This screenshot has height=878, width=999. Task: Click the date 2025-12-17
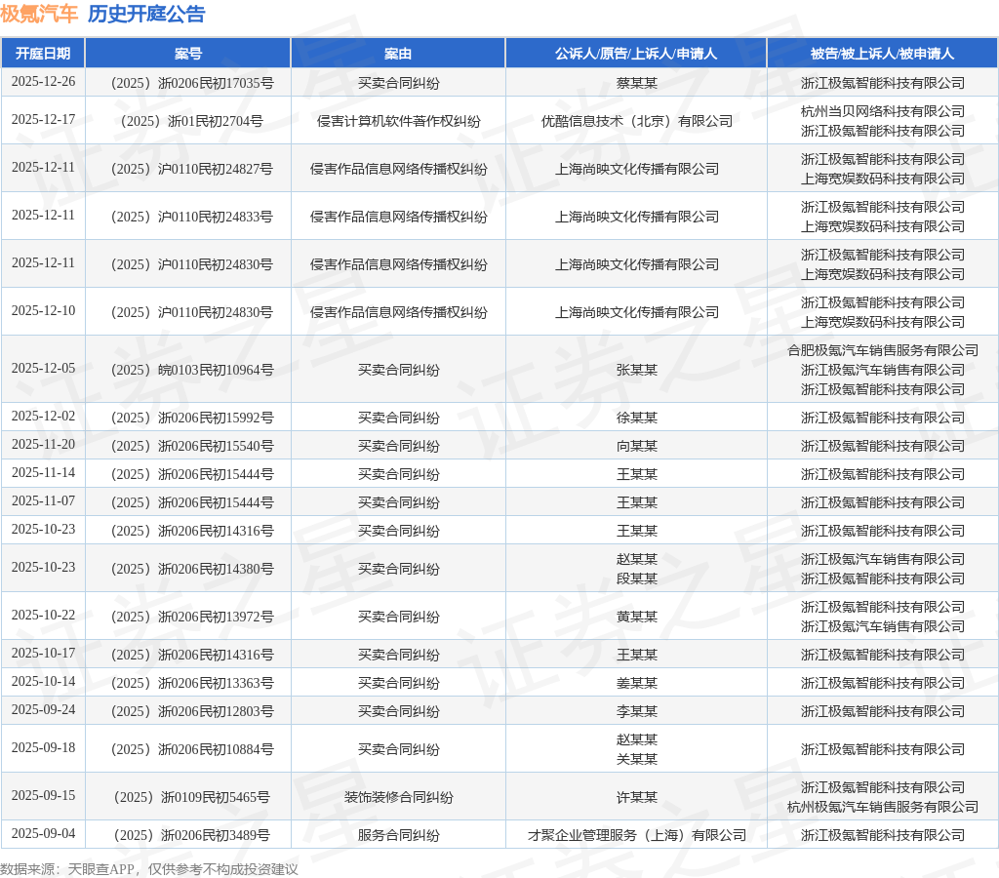(43, 120)
